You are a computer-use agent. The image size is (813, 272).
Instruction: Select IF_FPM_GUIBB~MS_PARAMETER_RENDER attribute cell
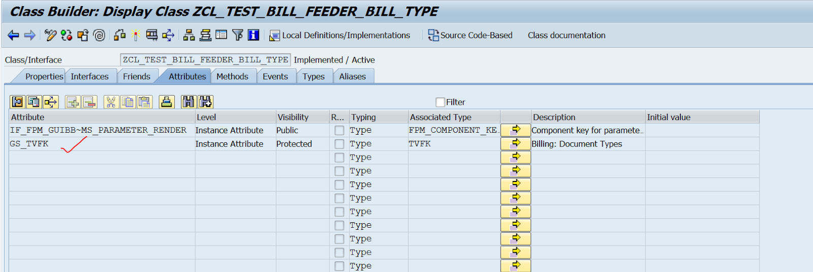(102, 131)
